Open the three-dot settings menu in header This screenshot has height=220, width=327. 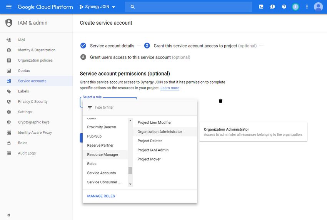(307, 7)
